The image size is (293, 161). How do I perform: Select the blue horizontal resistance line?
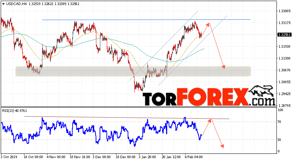[x=146, y=20]
